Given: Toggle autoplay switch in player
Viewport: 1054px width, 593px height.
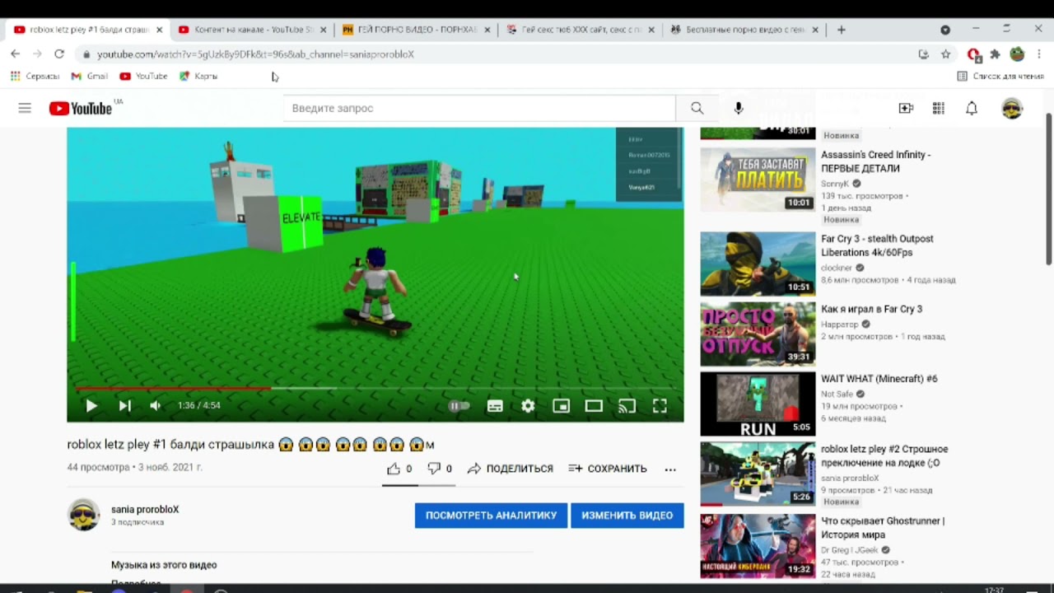Looking at the screenshot, I should [x=459, y=405].
